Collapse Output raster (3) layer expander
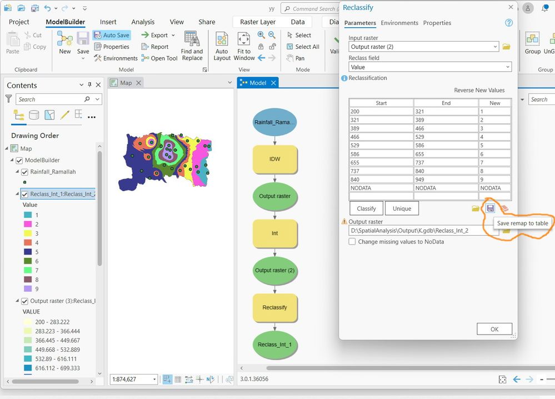555x399 pixels. pos(17,301)
